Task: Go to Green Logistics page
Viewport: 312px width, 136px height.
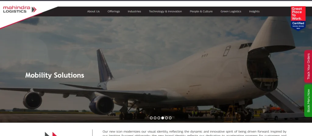Action: [231, 12]
